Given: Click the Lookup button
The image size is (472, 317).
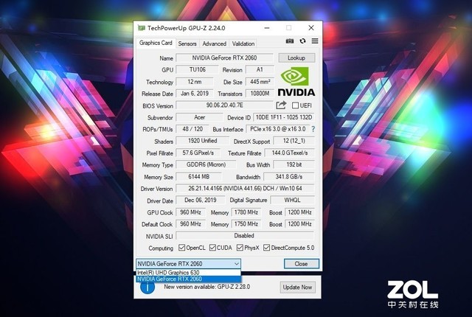Looking at the screenshot, I should 296,58.
